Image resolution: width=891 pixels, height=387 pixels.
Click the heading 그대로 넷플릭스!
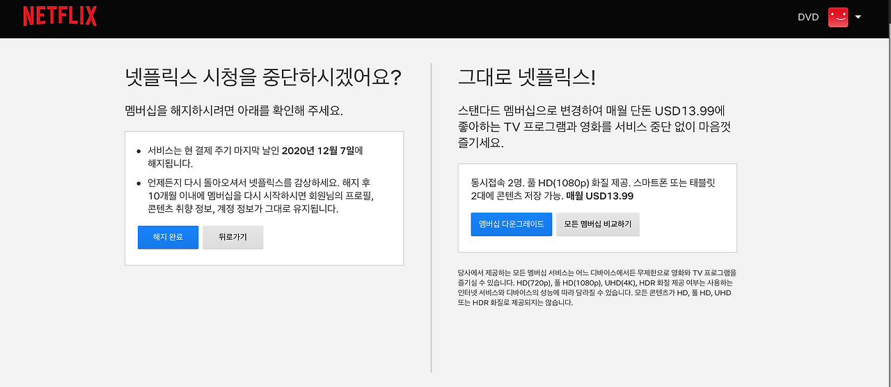click(x=527, y=77)
